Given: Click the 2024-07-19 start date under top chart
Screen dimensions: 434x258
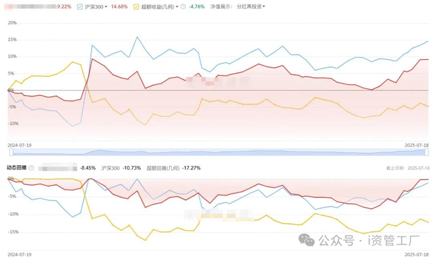Looking at the screenshot, I should (19, 145).
